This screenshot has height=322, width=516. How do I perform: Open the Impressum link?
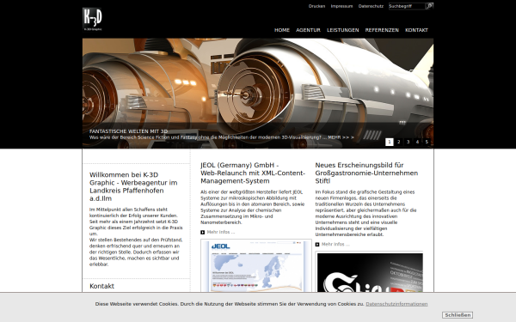[x=341, y=6]
